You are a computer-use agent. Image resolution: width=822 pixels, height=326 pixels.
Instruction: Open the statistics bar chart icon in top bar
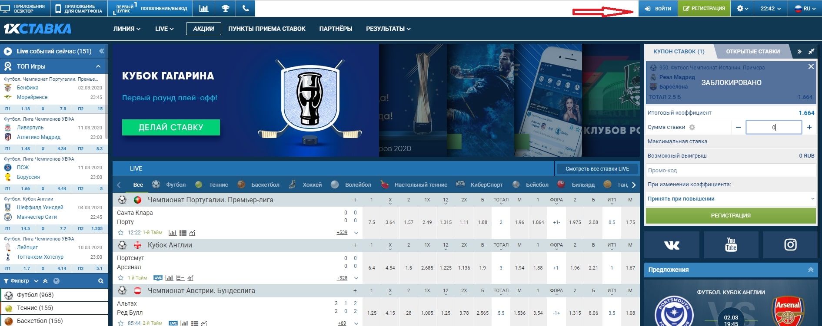pyautogui.click(x=203, y=8)
